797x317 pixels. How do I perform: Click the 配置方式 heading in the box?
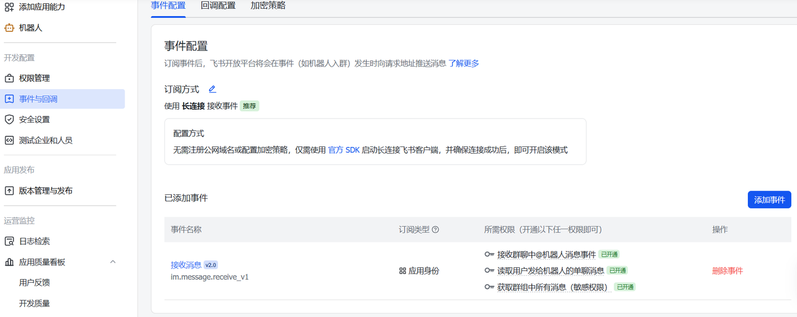(x=189, y=133)
